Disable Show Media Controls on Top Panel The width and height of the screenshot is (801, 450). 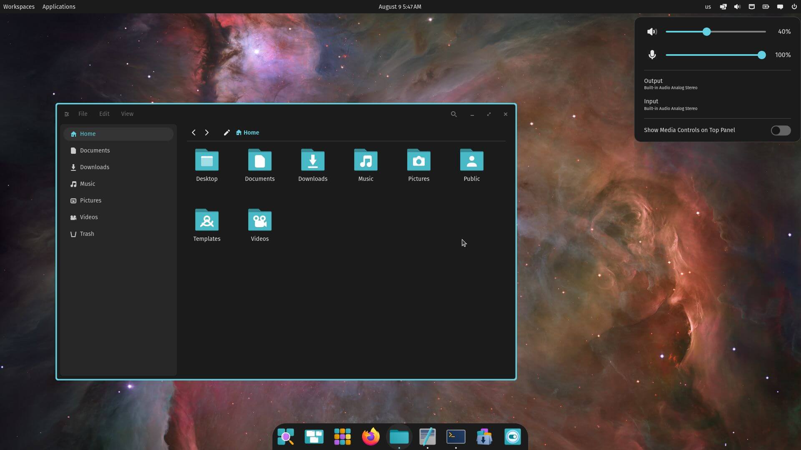(780, 130)
